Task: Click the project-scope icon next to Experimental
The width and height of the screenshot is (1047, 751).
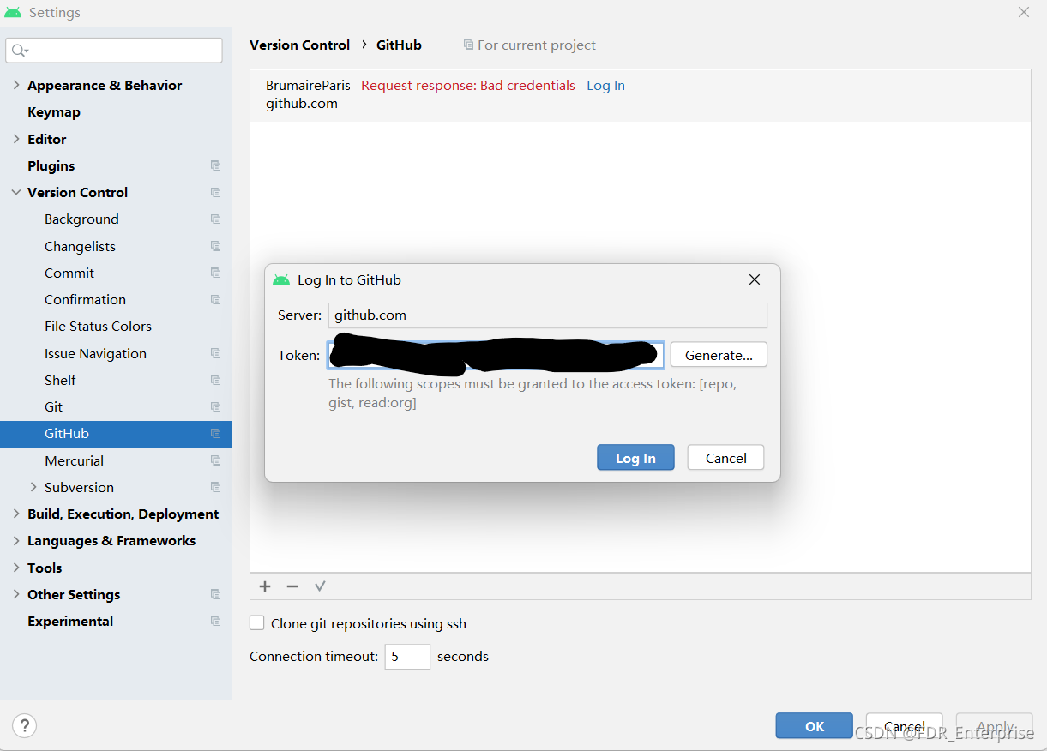Action: pyautogui.click(x=215, y=621)
